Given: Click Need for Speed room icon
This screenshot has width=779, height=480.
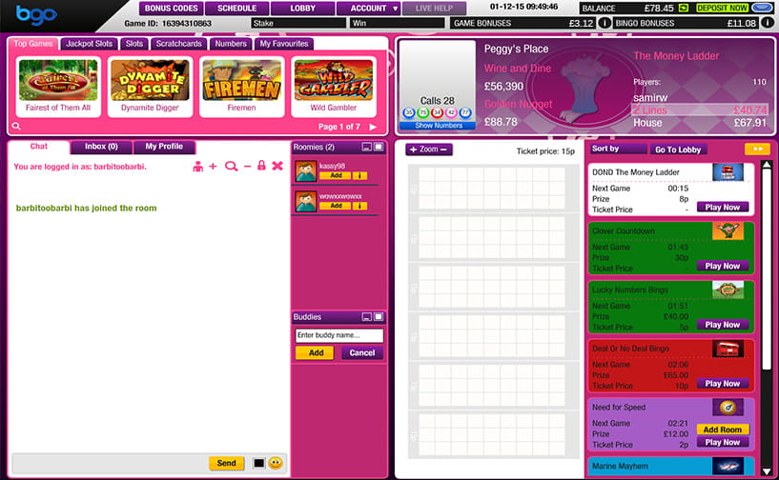Looking at the screenshot, I should [x=728, y=407].
